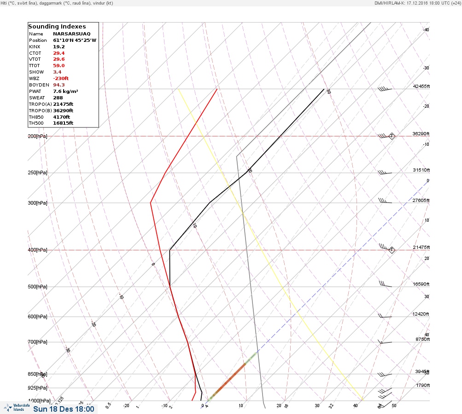This screenshot has height=414, width=462.
Task: Click the position value 61°10'N 45°25'W
Action: [x=75, y=40]
